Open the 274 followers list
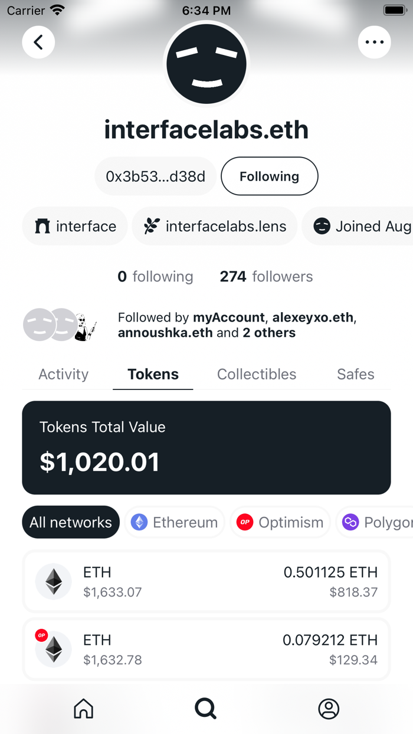Viewport: 413px width, 734px height. click(x=265, y=276)
